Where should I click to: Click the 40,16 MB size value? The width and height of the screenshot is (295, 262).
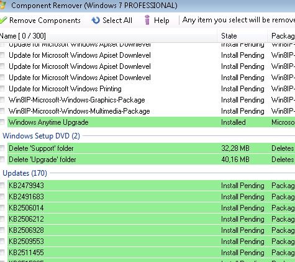235,160
